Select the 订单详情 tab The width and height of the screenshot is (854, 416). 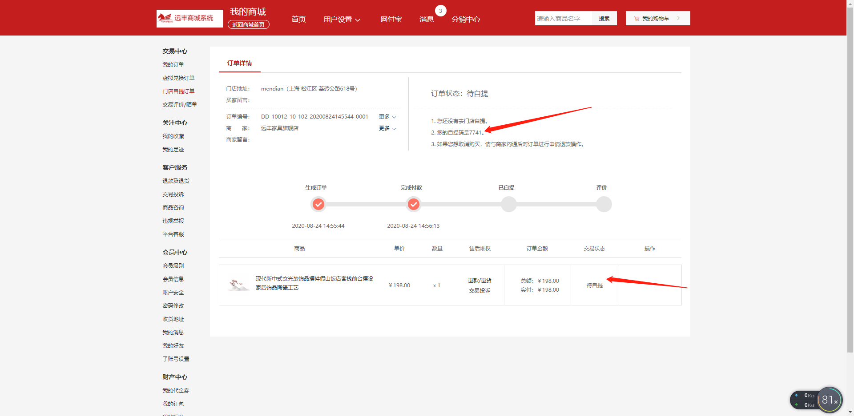(239, 63)
